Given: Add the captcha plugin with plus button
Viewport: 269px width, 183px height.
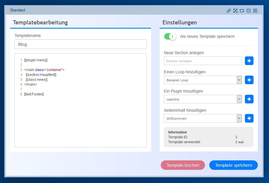Looking at the screenshot, I should coord(249,99).
